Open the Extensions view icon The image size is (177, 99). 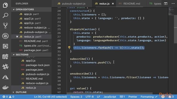[x=5, y=46]
